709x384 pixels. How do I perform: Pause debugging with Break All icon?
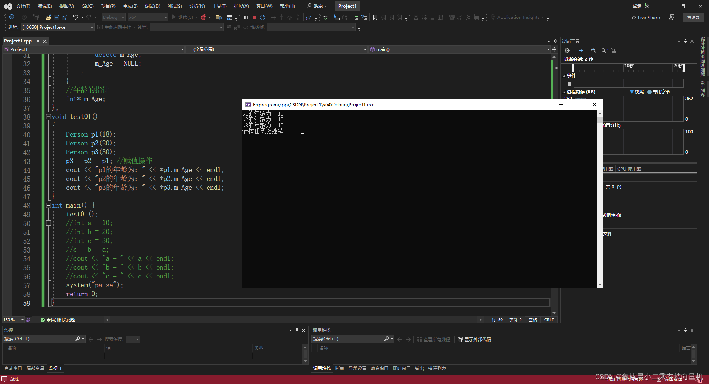click(x=246, y=17)
